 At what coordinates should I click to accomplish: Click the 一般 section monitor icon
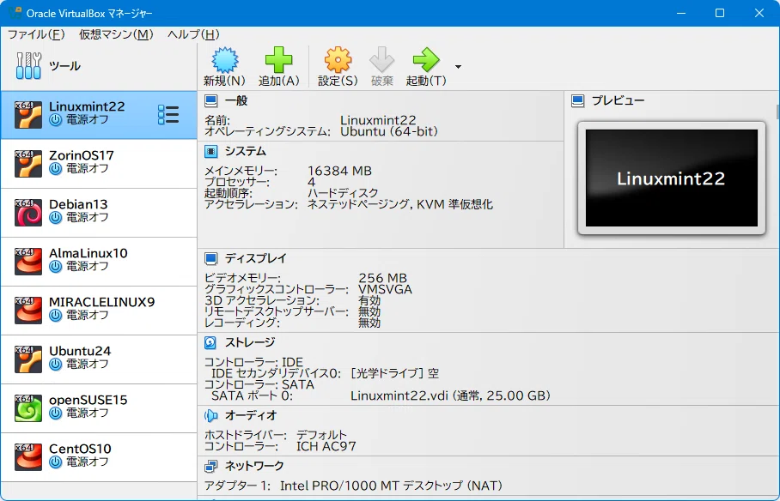pyautogui.click(x=211, y=101)
